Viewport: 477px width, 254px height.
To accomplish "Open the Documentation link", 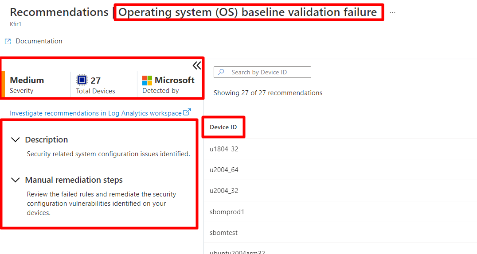I will tap(39, 41).
